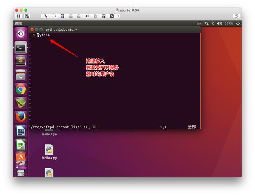This screenshot has width=255, height=196.
Task: Click the 20:06 clock
Action: point(229,24)
